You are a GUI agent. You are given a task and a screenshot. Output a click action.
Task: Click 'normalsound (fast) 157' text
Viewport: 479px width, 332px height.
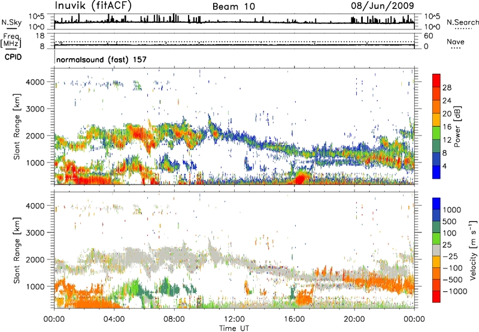click(x=101, y=59)
